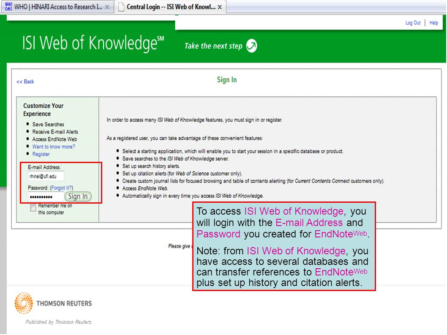Click the Customize Your Experience heading

(x=44, y=110)
